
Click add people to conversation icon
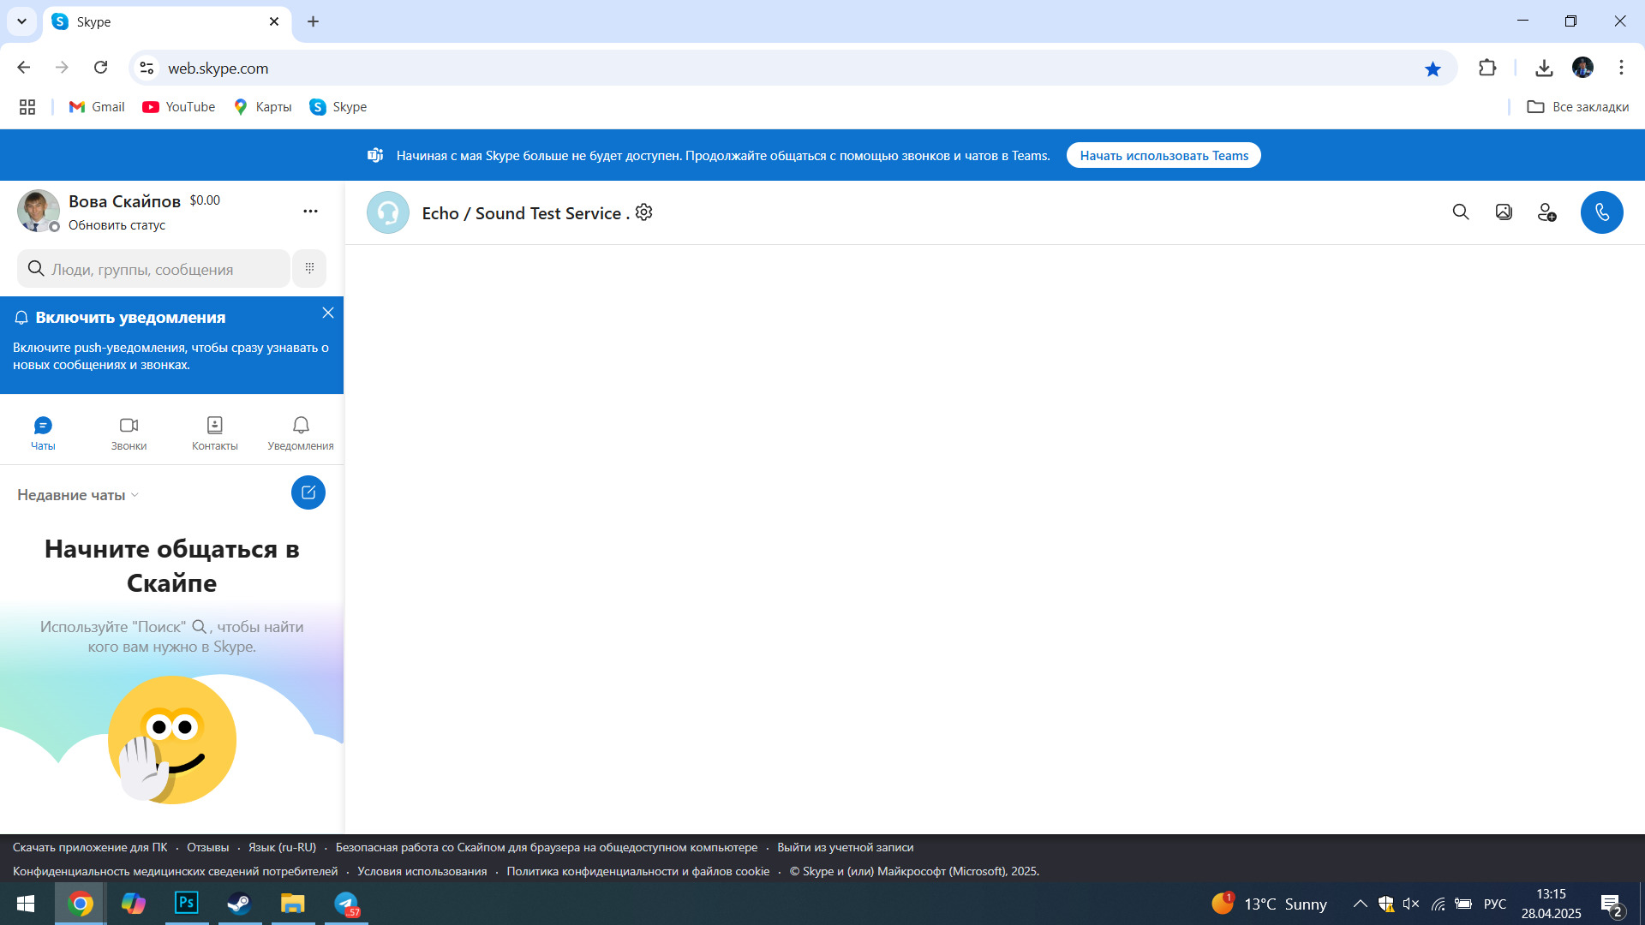coord(1546,212)
